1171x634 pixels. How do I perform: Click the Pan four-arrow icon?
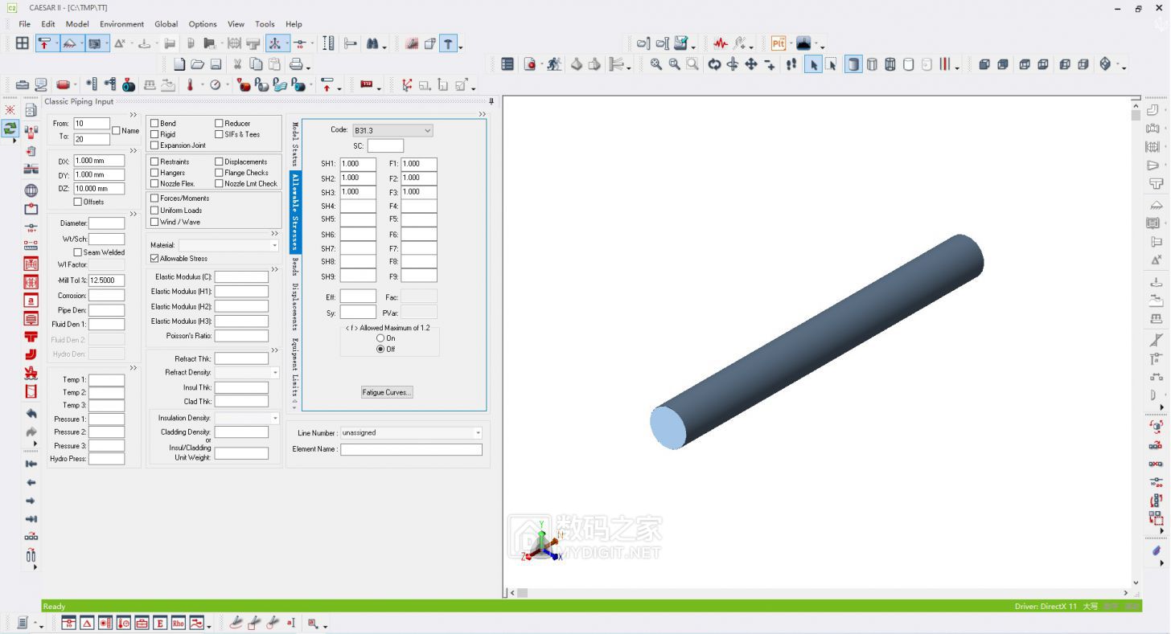[751, 64]
